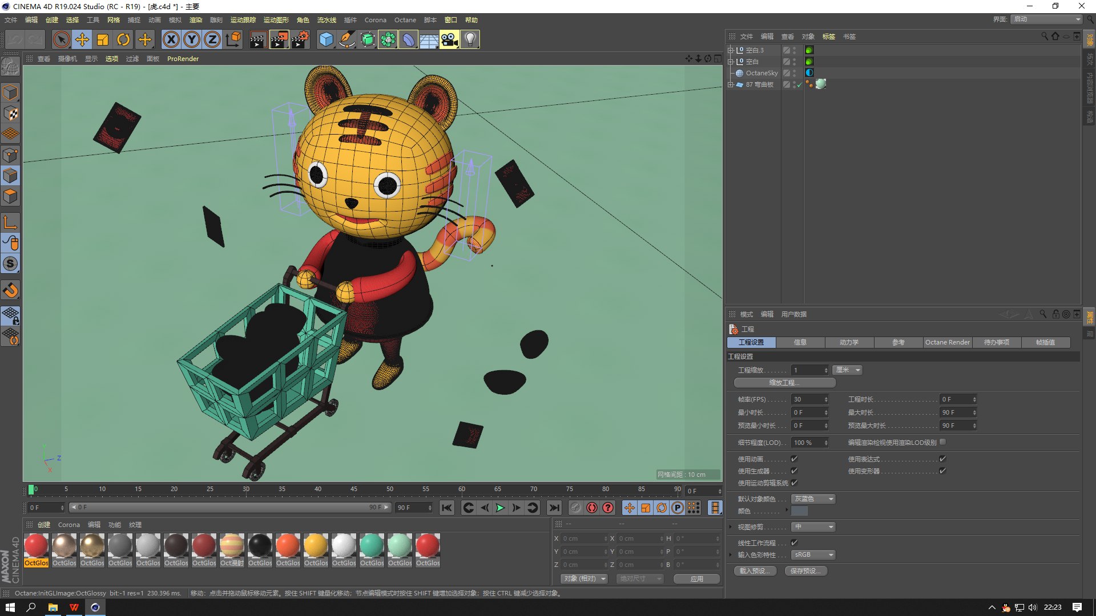This screenshot has height=616, width=1096.
Task: Click frame 30 on the timeline ruler
Action: (x=246, y=489)
